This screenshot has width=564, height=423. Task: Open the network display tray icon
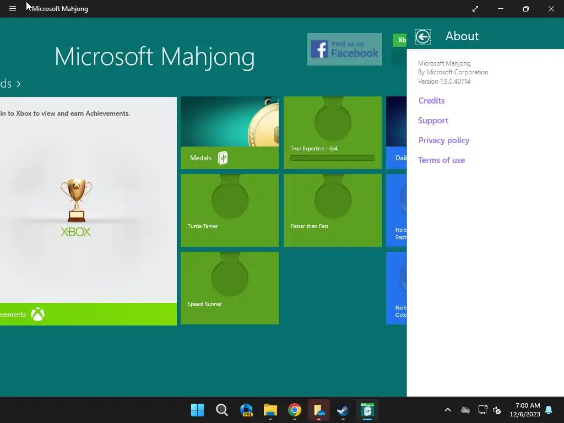(482, 410)
